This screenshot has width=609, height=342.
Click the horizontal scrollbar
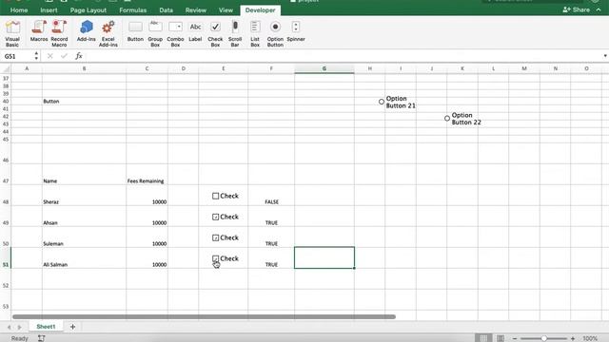pyautogui.click(x=204, y=316)
